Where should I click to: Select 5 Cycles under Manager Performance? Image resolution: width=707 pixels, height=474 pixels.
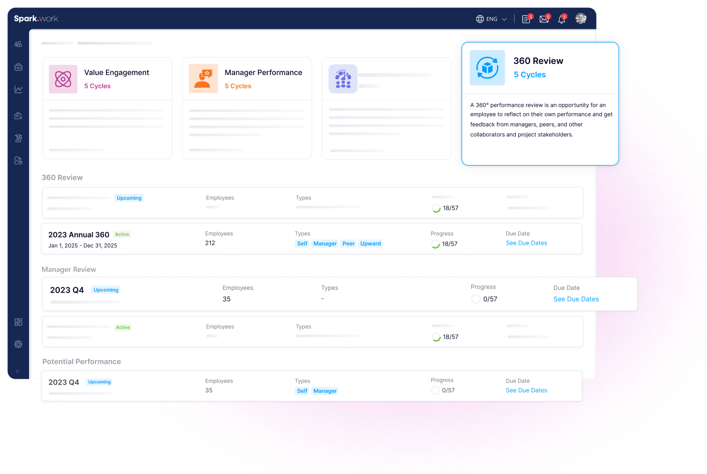[x=238, y=86]
